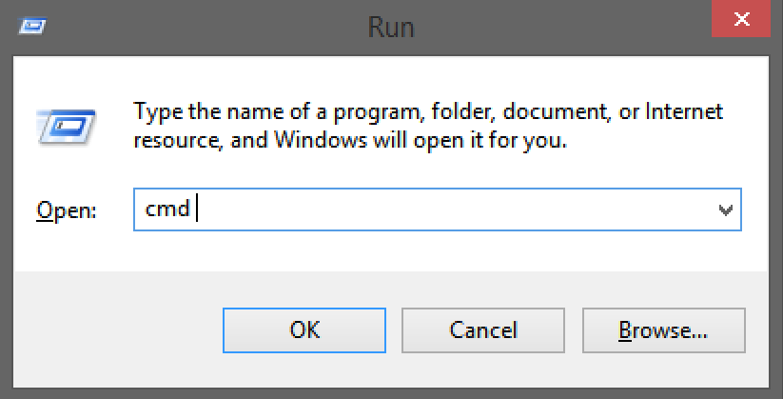Click the word "document" in the instructions
The image size is (783, 399).
(557, 111)
